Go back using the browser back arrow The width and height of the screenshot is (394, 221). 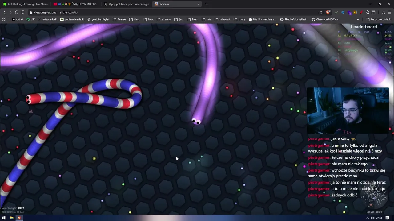(4, 12)
